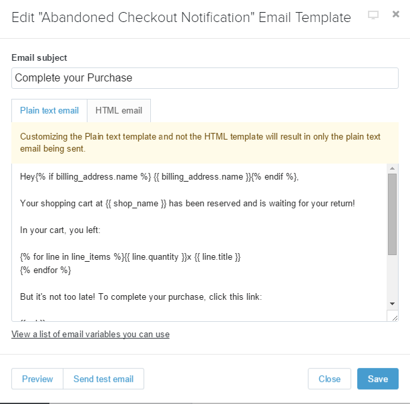Click the line mentioning shop_name in editor
410x404 pixels.
pos(188,203)
